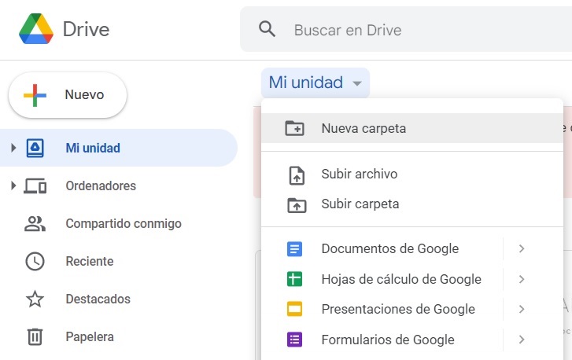
Task: Open the Mi unidad dropdown header
Action: 315,83
